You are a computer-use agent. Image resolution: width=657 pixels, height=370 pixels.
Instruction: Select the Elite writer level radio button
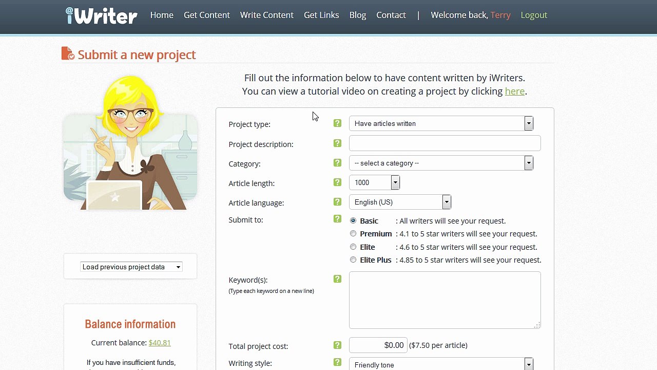pyautogui.click(x=353, y=247)
